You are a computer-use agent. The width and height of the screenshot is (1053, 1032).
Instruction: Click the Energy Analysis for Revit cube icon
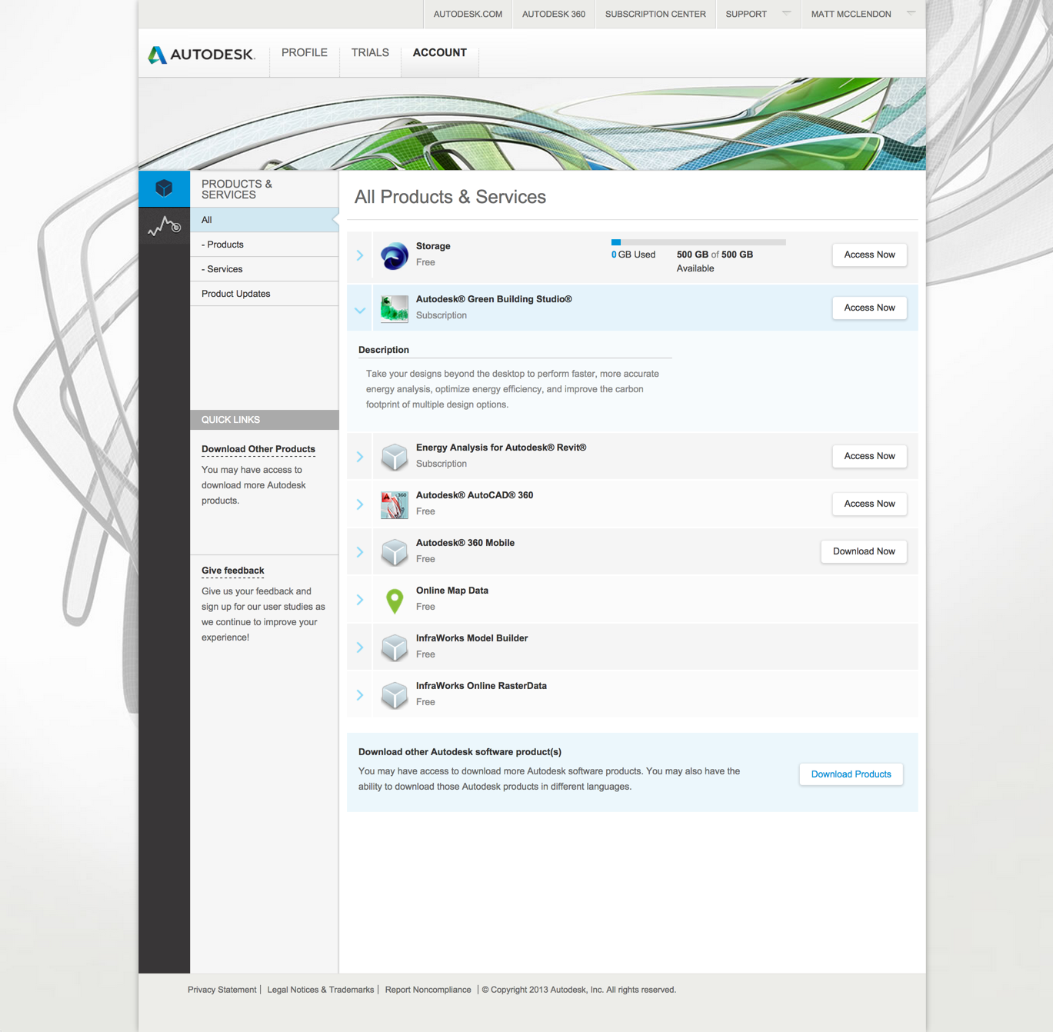[x=395, y=457]
